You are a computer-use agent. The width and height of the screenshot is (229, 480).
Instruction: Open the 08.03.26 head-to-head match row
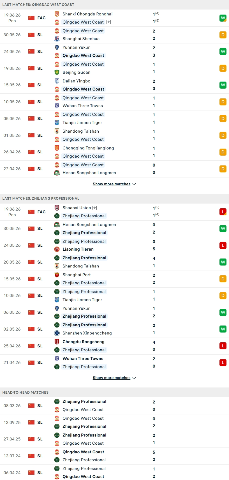[114, 406]
